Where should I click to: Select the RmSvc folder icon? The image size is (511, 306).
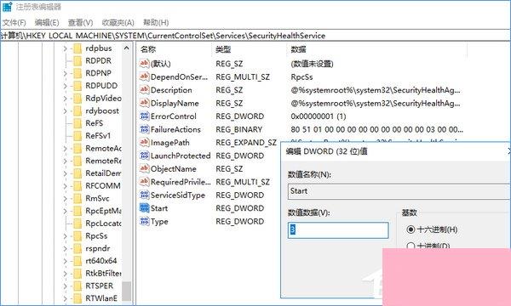coord(78,198)
